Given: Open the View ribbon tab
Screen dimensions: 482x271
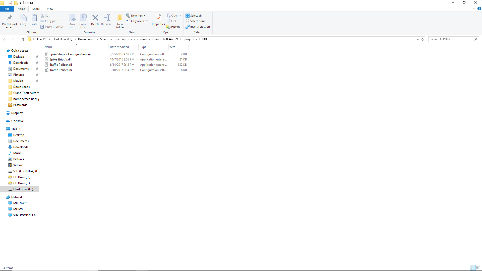Looking at the screenshot, I should (x=50, y=9).
